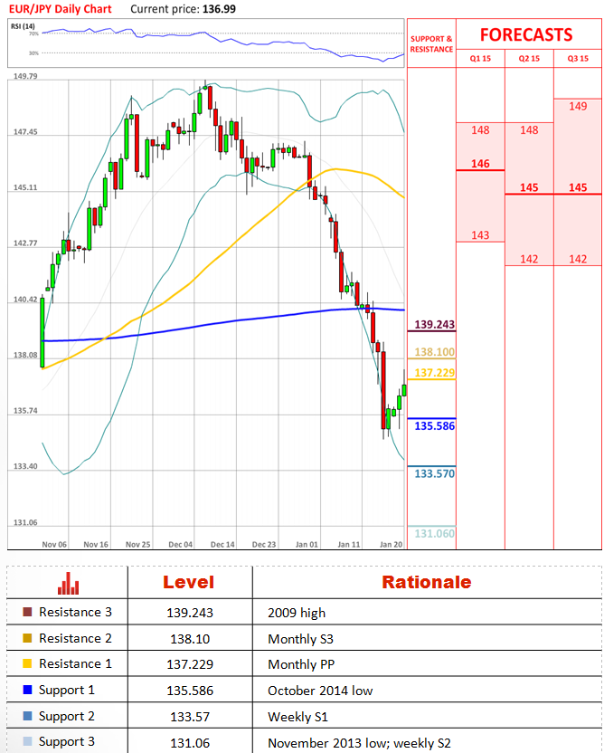This screenshot has width=604, height=753.
Task: Click the 'Resistance 1' row label
Action: point(75,664)
